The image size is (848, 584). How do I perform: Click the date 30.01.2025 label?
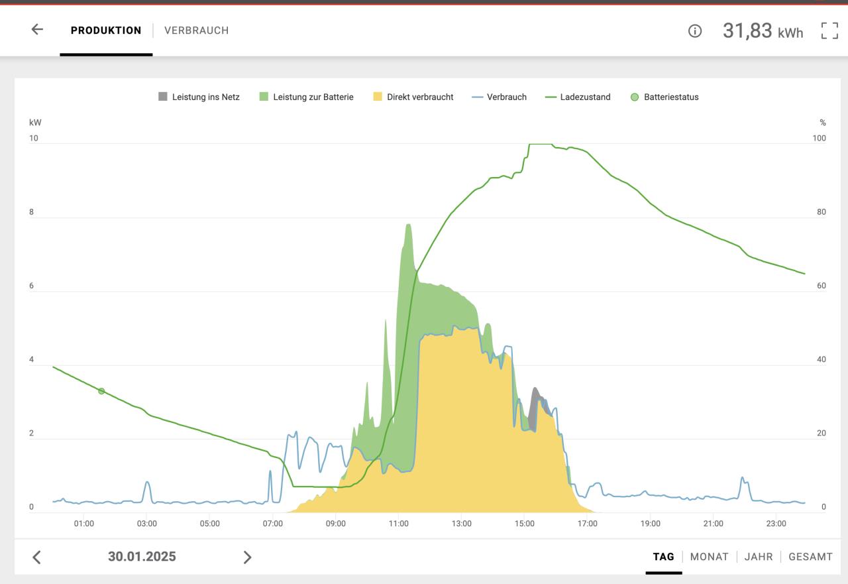pos(142,557)
